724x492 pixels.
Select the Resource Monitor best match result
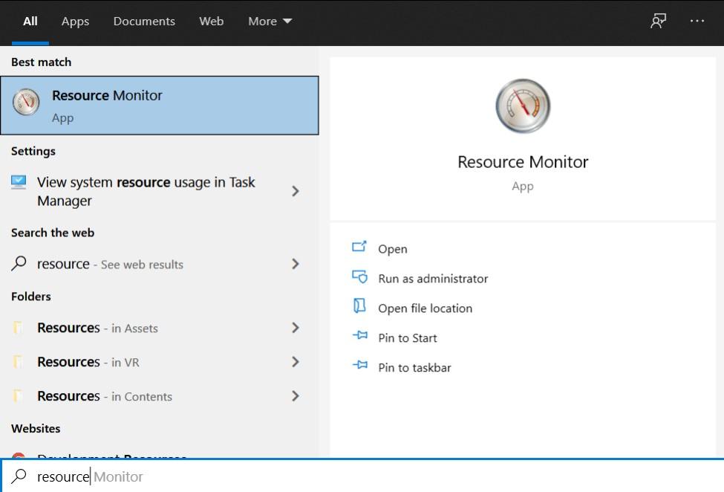click(x=160, y=106)
